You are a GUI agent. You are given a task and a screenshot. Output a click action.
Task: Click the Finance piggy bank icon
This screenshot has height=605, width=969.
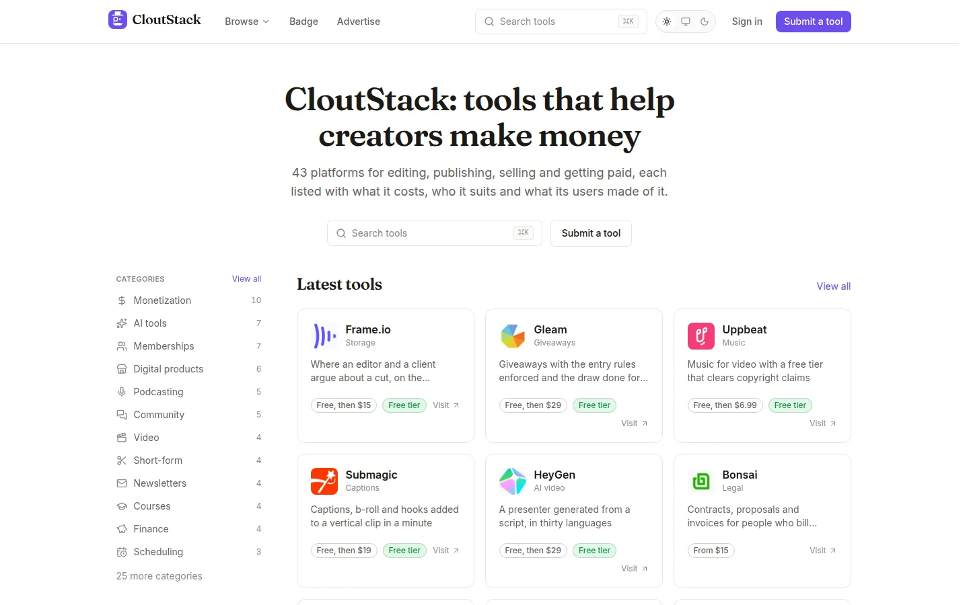coord(122,529)
